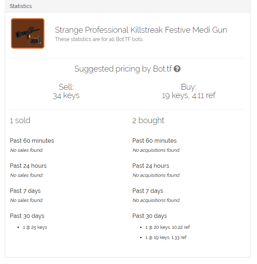Click 'Past 60 minutes' under the bought column
The image size is (257, 264).
point(154,141)
